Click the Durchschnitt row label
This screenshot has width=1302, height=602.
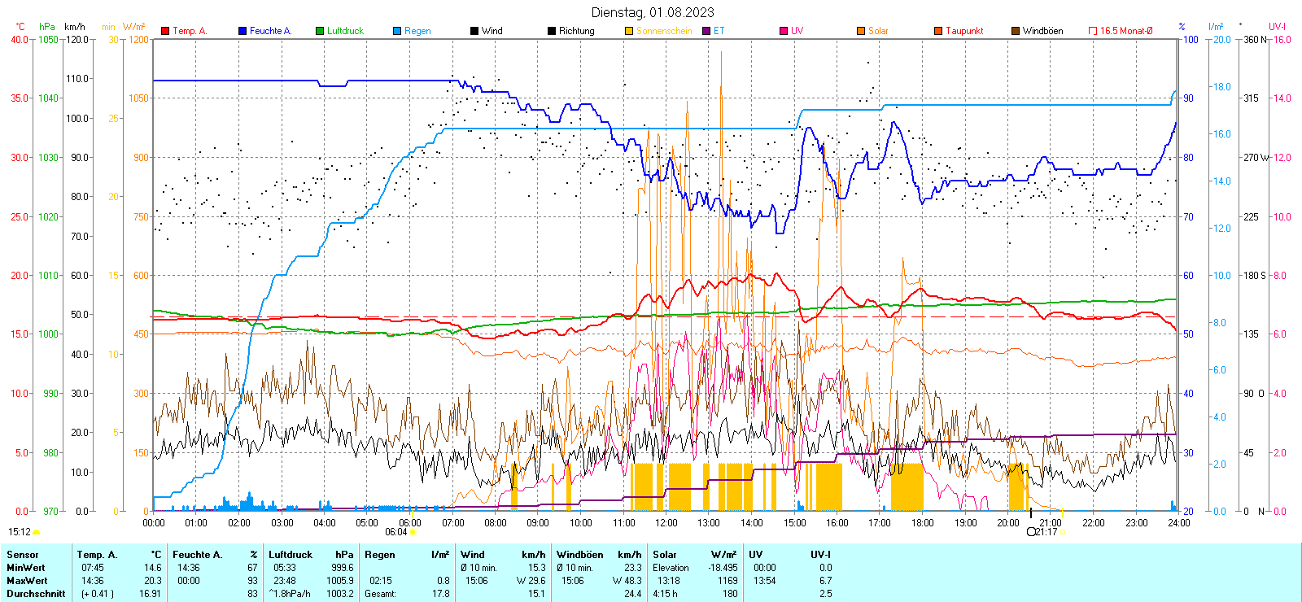tap(36, 594)
